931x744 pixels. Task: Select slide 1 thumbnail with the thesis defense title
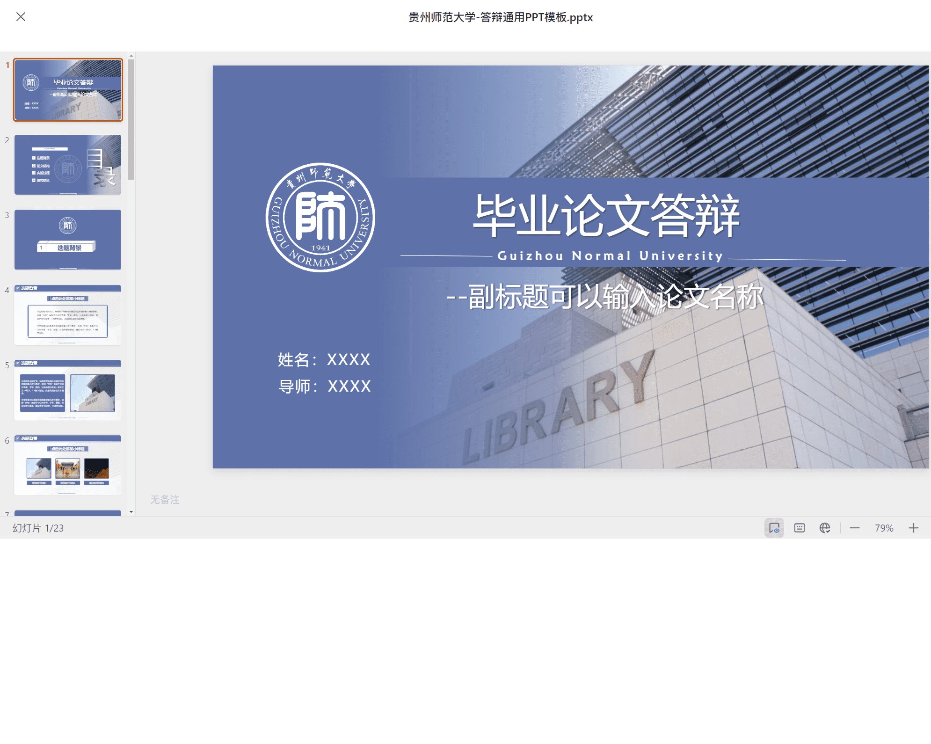tap(68, 90)
